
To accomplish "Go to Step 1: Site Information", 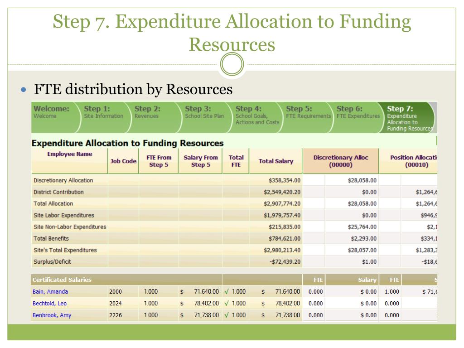I will [103, 117].
